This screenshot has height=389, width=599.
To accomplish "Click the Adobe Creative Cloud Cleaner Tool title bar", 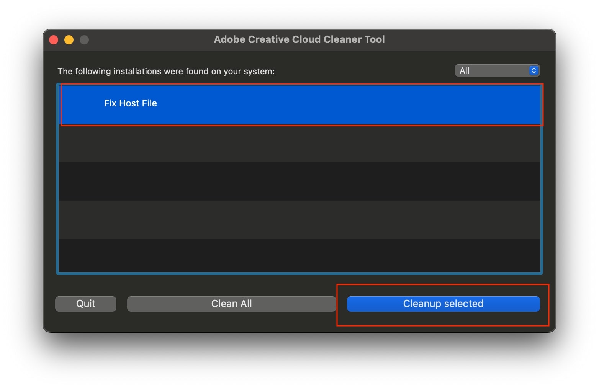I will pyautogui.click(x=299, y=39).
